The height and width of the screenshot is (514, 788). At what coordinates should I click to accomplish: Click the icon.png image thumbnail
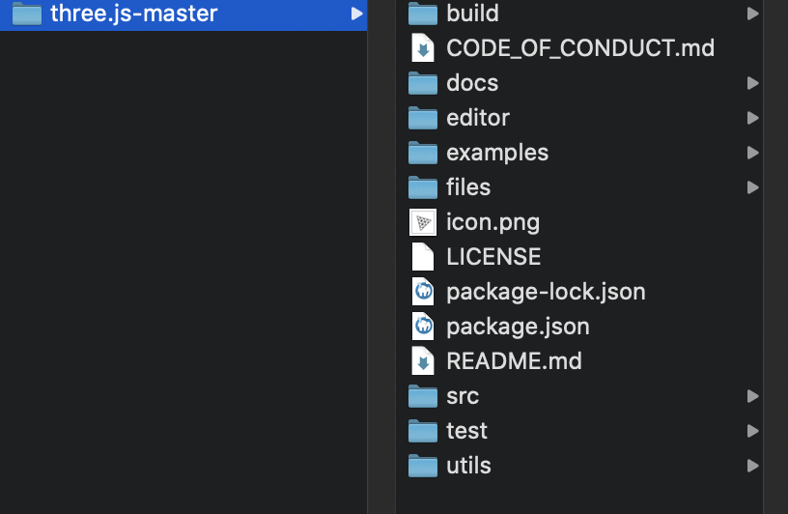point(423,222)
